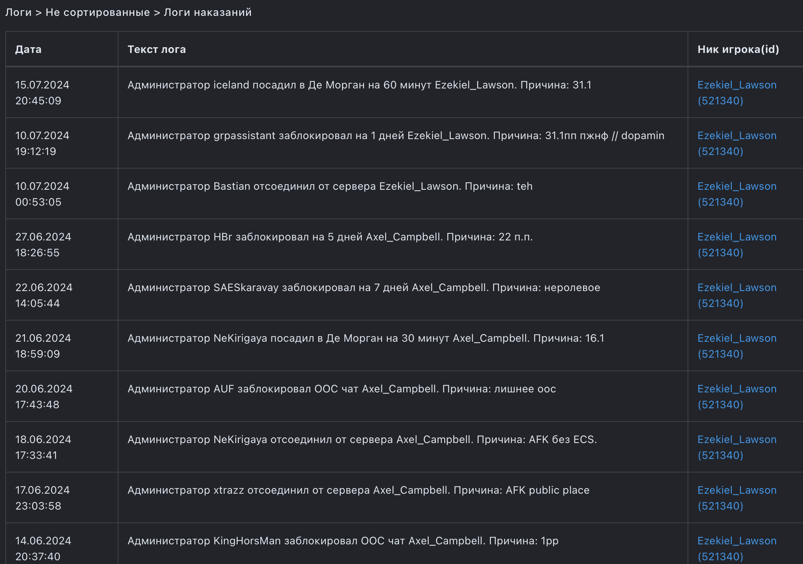Image resolution: width=803 pixels, height=564 pixels.
Task: Select the iceland Де Морган 60 минут log text
Action: 359,85
